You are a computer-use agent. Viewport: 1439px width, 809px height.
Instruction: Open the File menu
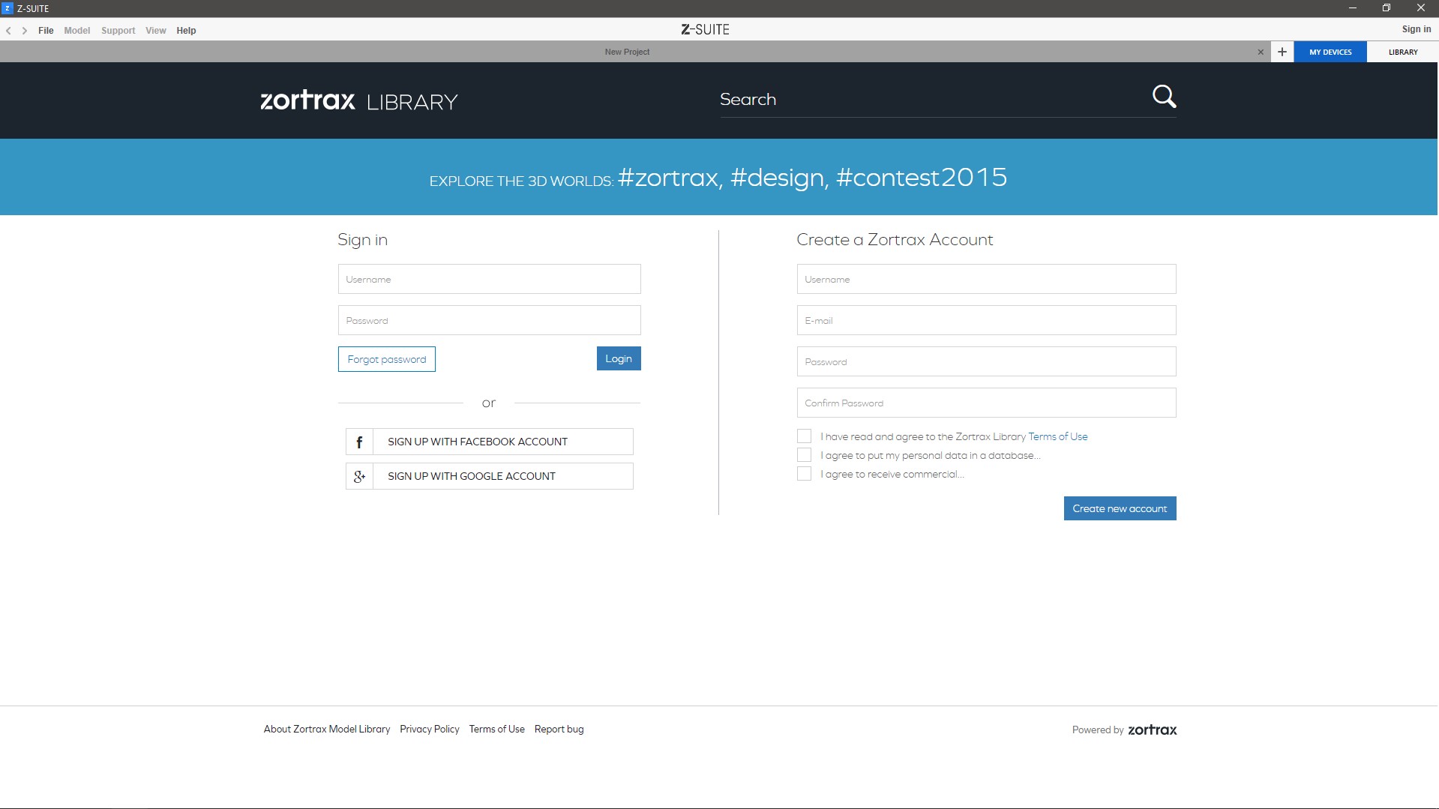coord(46,31)
